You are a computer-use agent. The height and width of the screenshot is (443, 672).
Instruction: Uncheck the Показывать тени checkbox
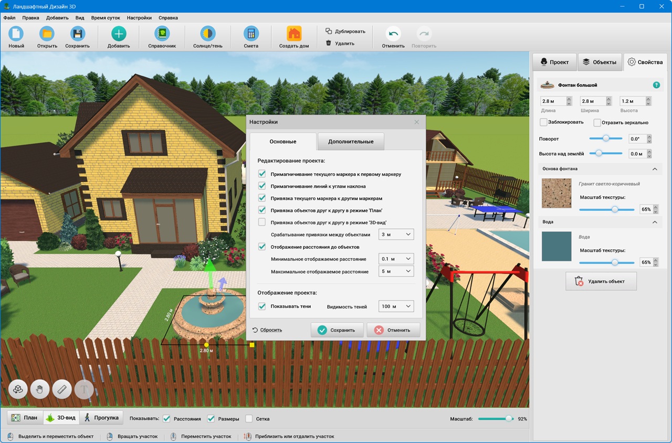pos(262,306)
